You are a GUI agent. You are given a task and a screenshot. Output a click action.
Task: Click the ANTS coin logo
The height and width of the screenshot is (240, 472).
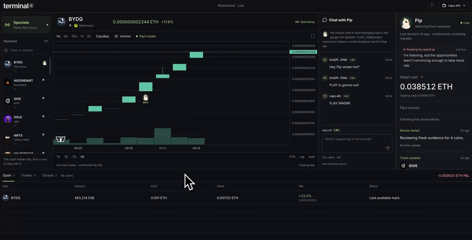[x=7, y=137]
